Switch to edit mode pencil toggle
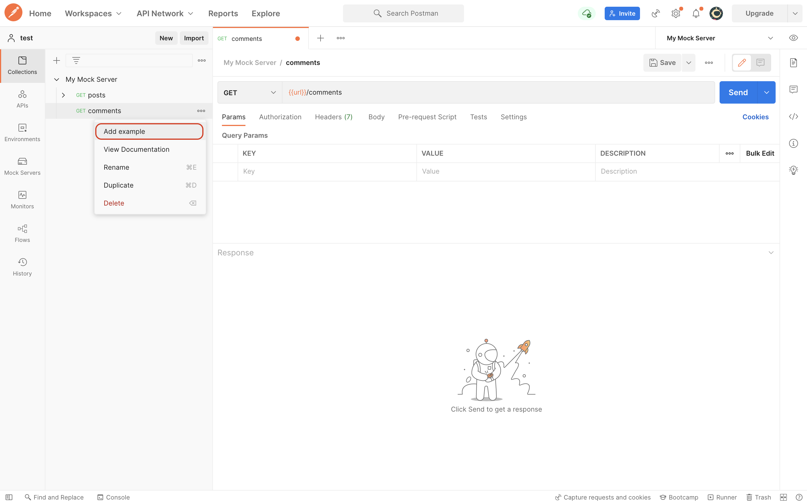This screenshot has width=807, height=504. coord(742,63)
